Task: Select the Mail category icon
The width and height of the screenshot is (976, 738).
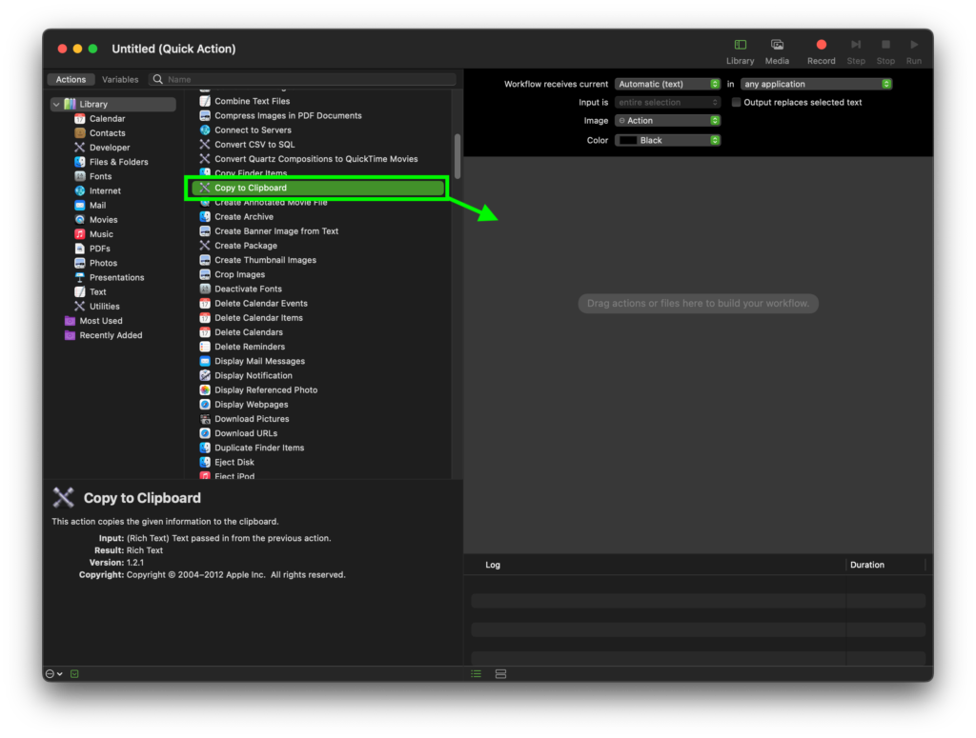Action: tap(80, 205)
